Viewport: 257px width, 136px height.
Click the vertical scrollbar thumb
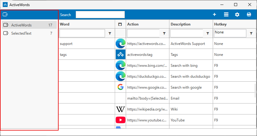[255, 90]
